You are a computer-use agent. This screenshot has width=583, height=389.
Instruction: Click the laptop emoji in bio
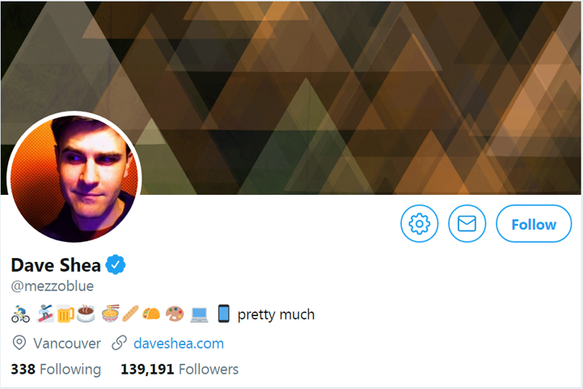pos(199,315)
